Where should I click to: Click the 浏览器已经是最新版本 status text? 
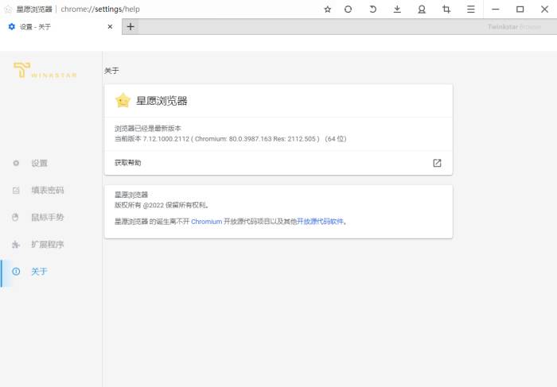(148, 129)
